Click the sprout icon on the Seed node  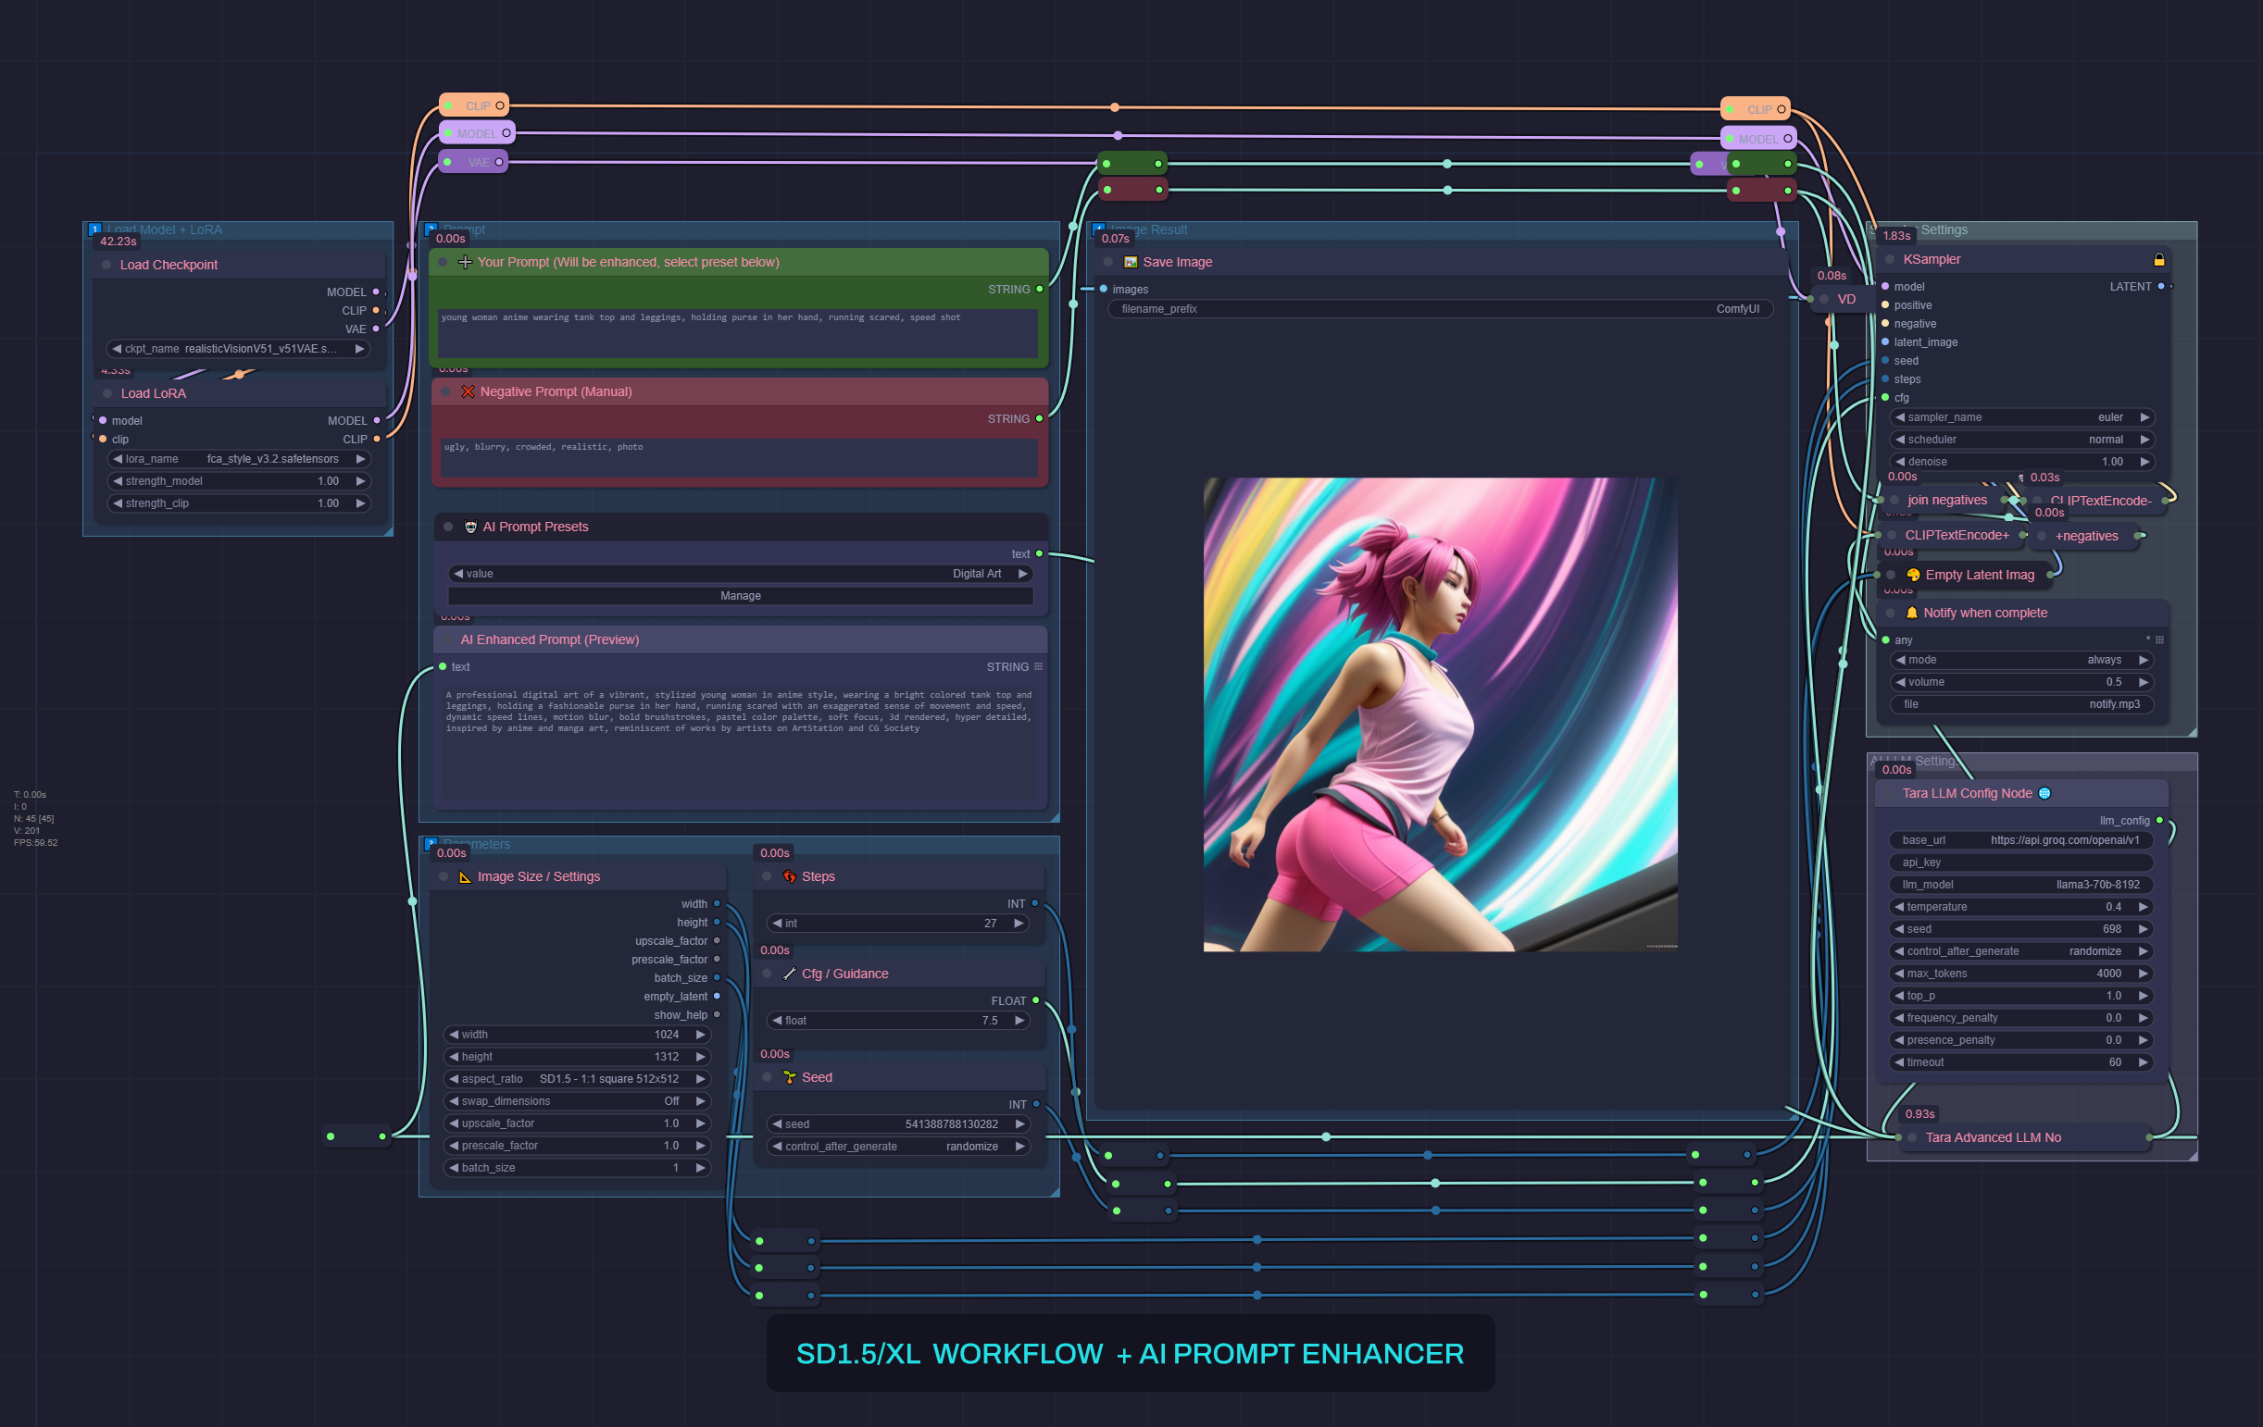(x=790, y=1077)
